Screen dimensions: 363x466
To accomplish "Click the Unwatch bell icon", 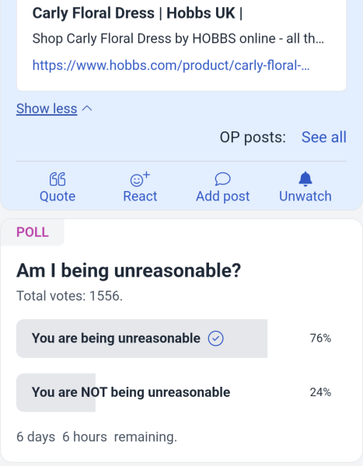I will (x=305, y=179).
